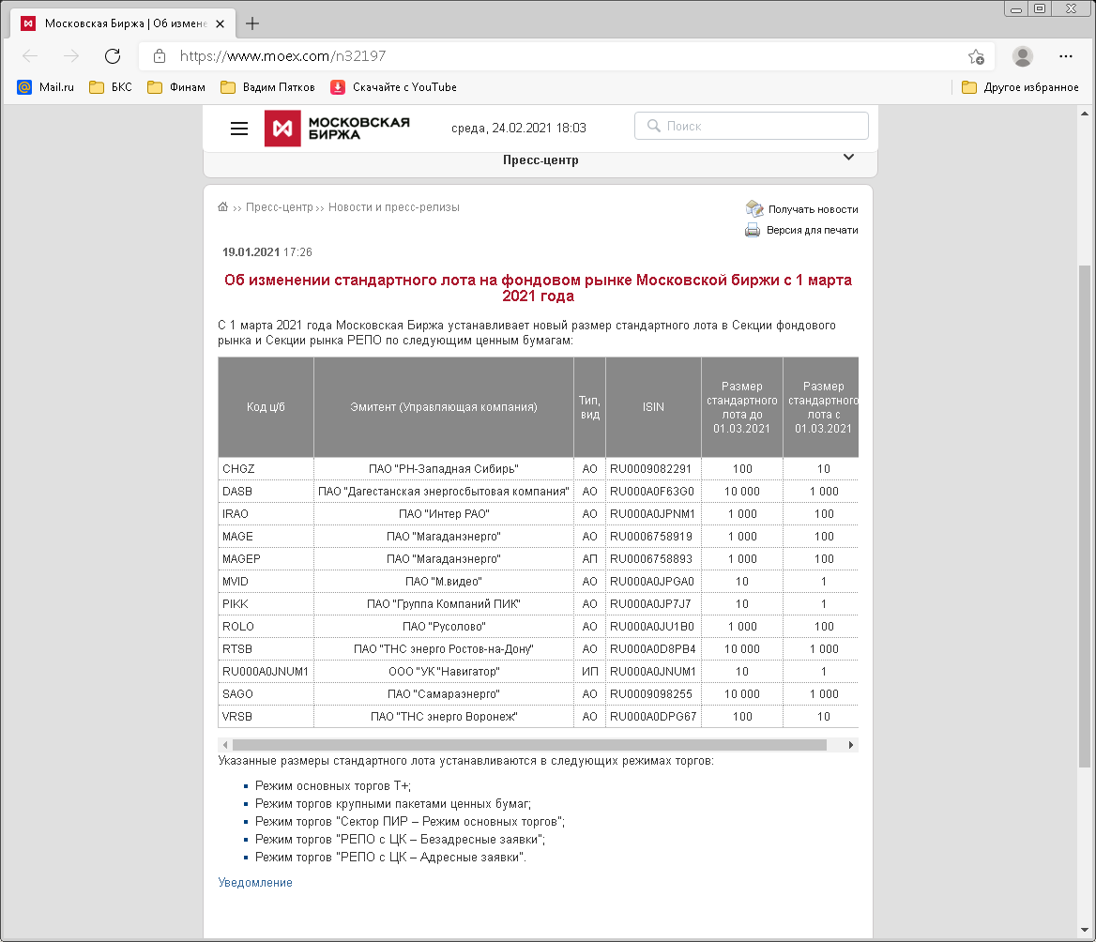Viewport: 1096px width, 942px height.
Task: Click the home icon in breadcrumbs
Action: coord(223,207)
